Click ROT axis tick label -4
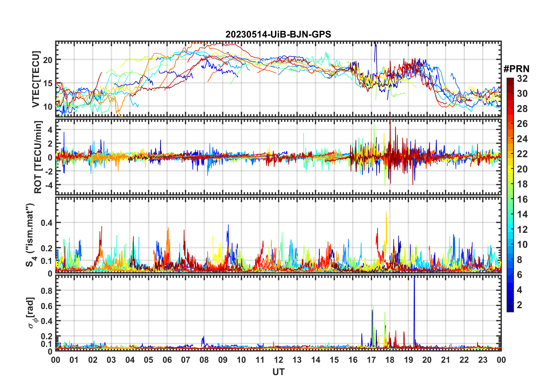Image resolution: width=557 pixels, height=390 pixels. tap(49, 185)
